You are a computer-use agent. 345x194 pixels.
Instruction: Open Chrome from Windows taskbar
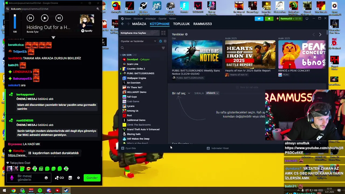point(13,191)
